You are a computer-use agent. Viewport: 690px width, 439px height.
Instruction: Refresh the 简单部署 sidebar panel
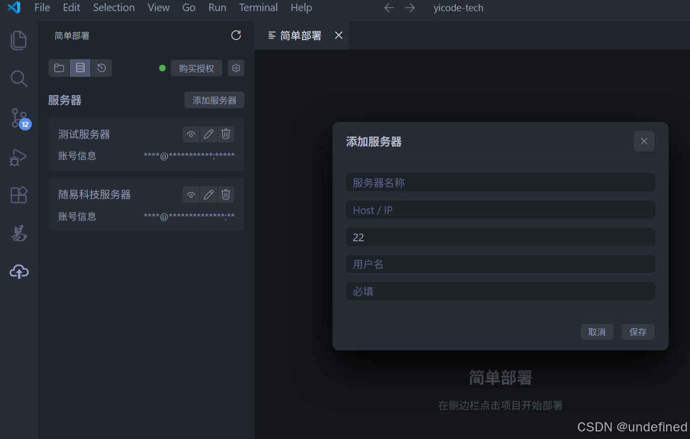click(236, 35)
